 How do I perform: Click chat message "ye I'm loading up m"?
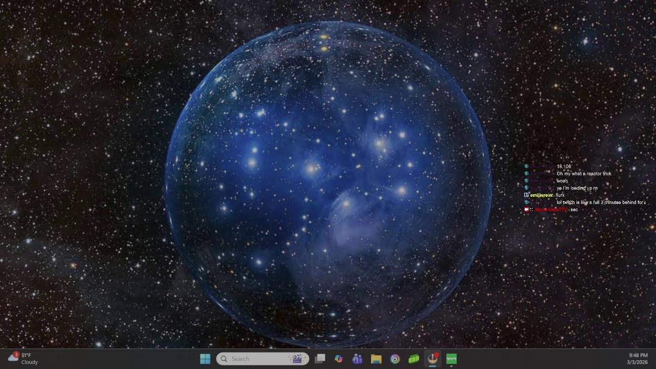[x=577, y=188]
